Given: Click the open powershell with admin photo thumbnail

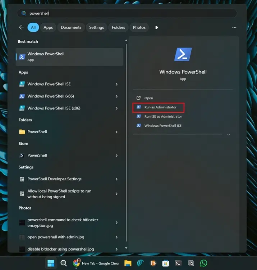Looking at the screenshot, I should pos(22,237).
